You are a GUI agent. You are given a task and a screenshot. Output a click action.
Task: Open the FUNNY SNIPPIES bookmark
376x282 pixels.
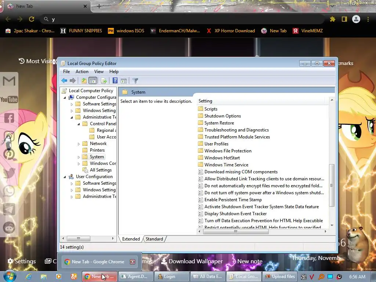(81, 31)
